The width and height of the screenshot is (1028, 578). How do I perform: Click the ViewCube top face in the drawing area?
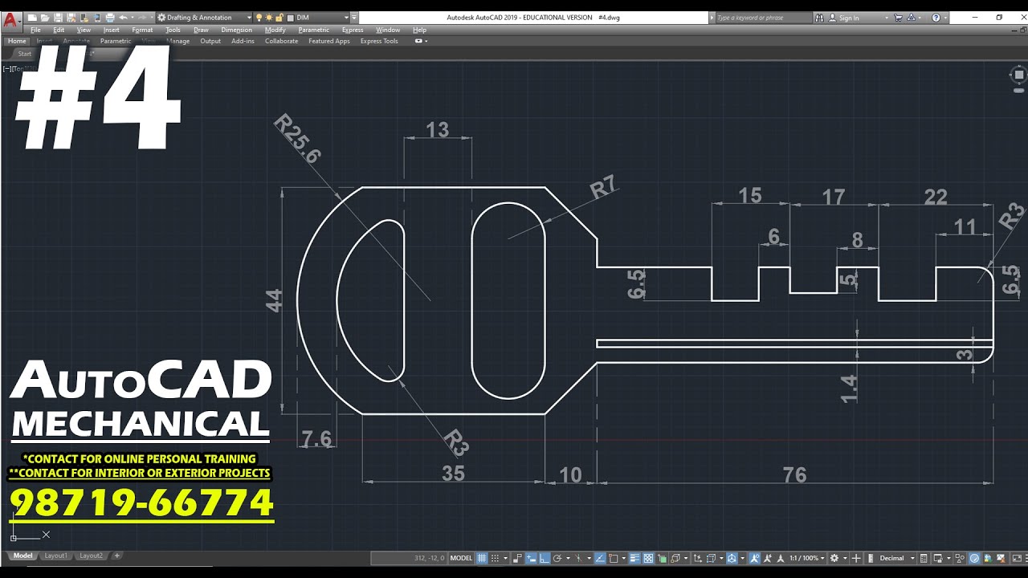[1018, 75]
